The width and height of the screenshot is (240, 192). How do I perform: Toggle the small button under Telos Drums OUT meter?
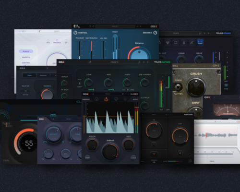[226, 85]
